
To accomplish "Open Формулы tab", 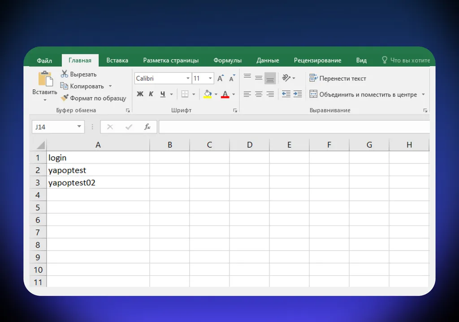I will 227,61.
